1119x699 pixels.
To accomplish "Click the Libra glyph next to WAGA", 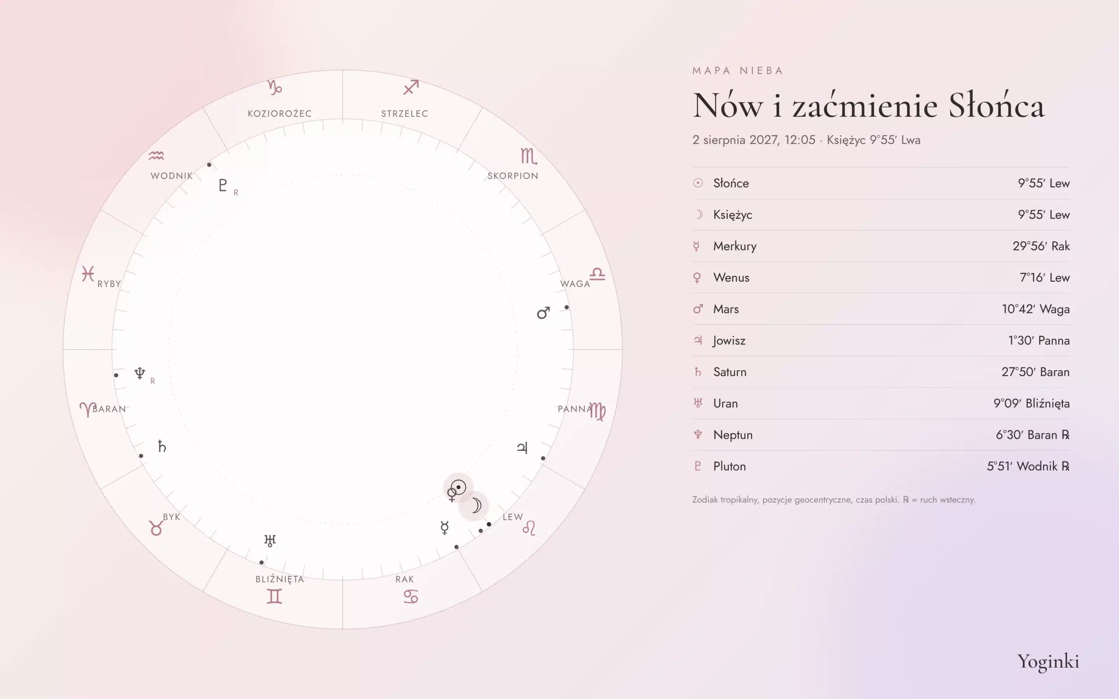I will pos(597,274).
